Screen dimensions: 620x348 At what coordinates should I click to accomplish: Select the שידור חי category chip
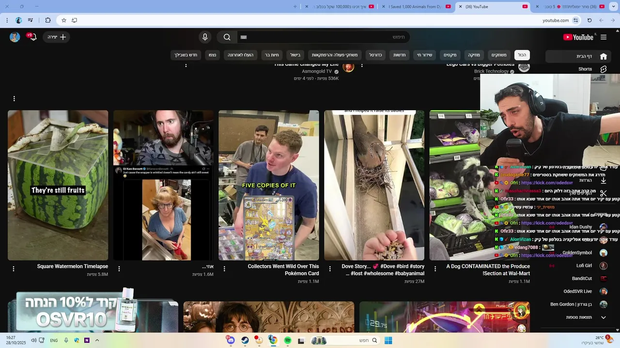[425, 55]
